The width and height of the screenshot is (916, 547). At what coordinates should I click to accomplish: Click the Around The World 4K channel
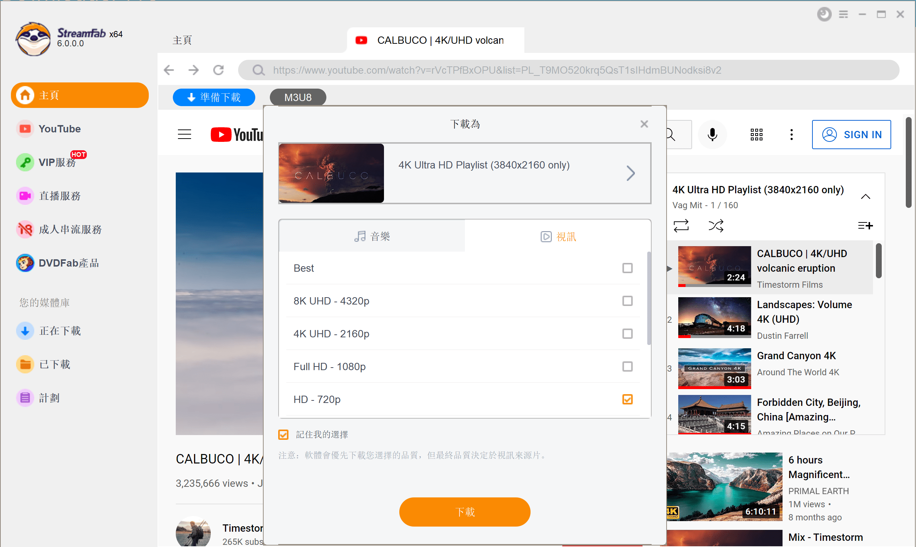click(798, 372)
